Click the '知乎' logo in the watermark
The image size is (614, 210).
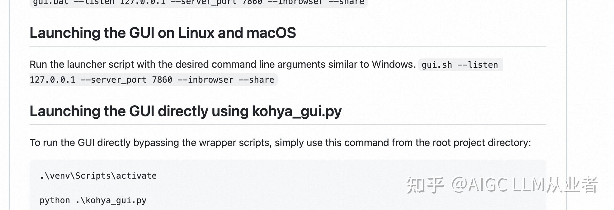click(425, 185)
